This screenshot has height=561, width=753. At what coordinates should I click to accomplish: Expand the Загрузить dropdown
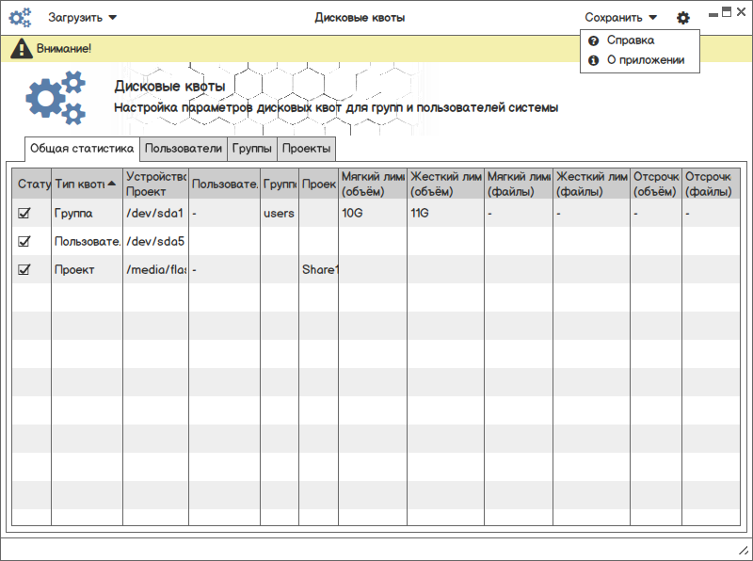[83, 18]
